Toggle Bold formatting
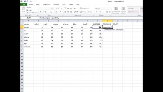163x92 pixels. [x=40, y=12]
